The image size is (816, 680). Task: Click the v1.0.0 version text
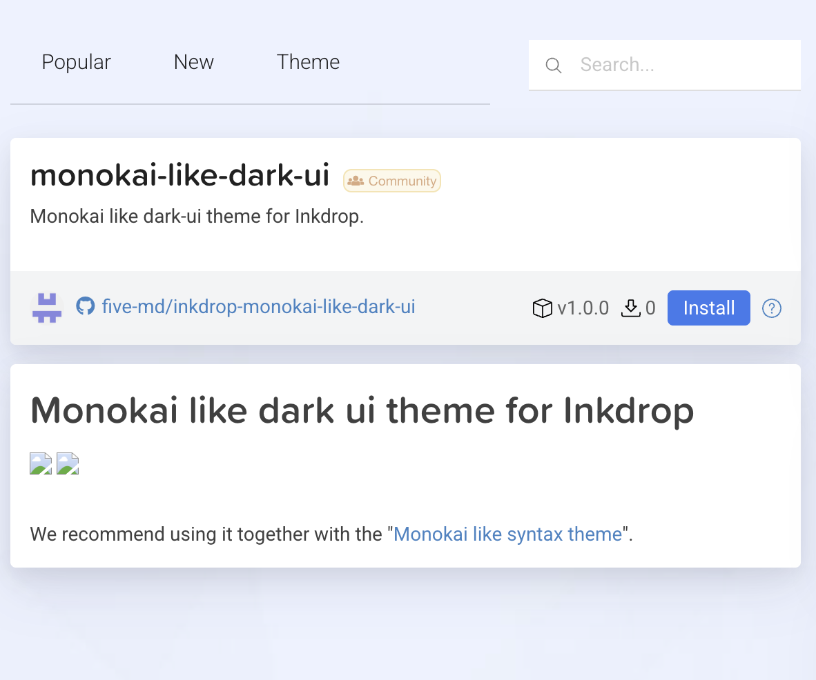point(583,308)
